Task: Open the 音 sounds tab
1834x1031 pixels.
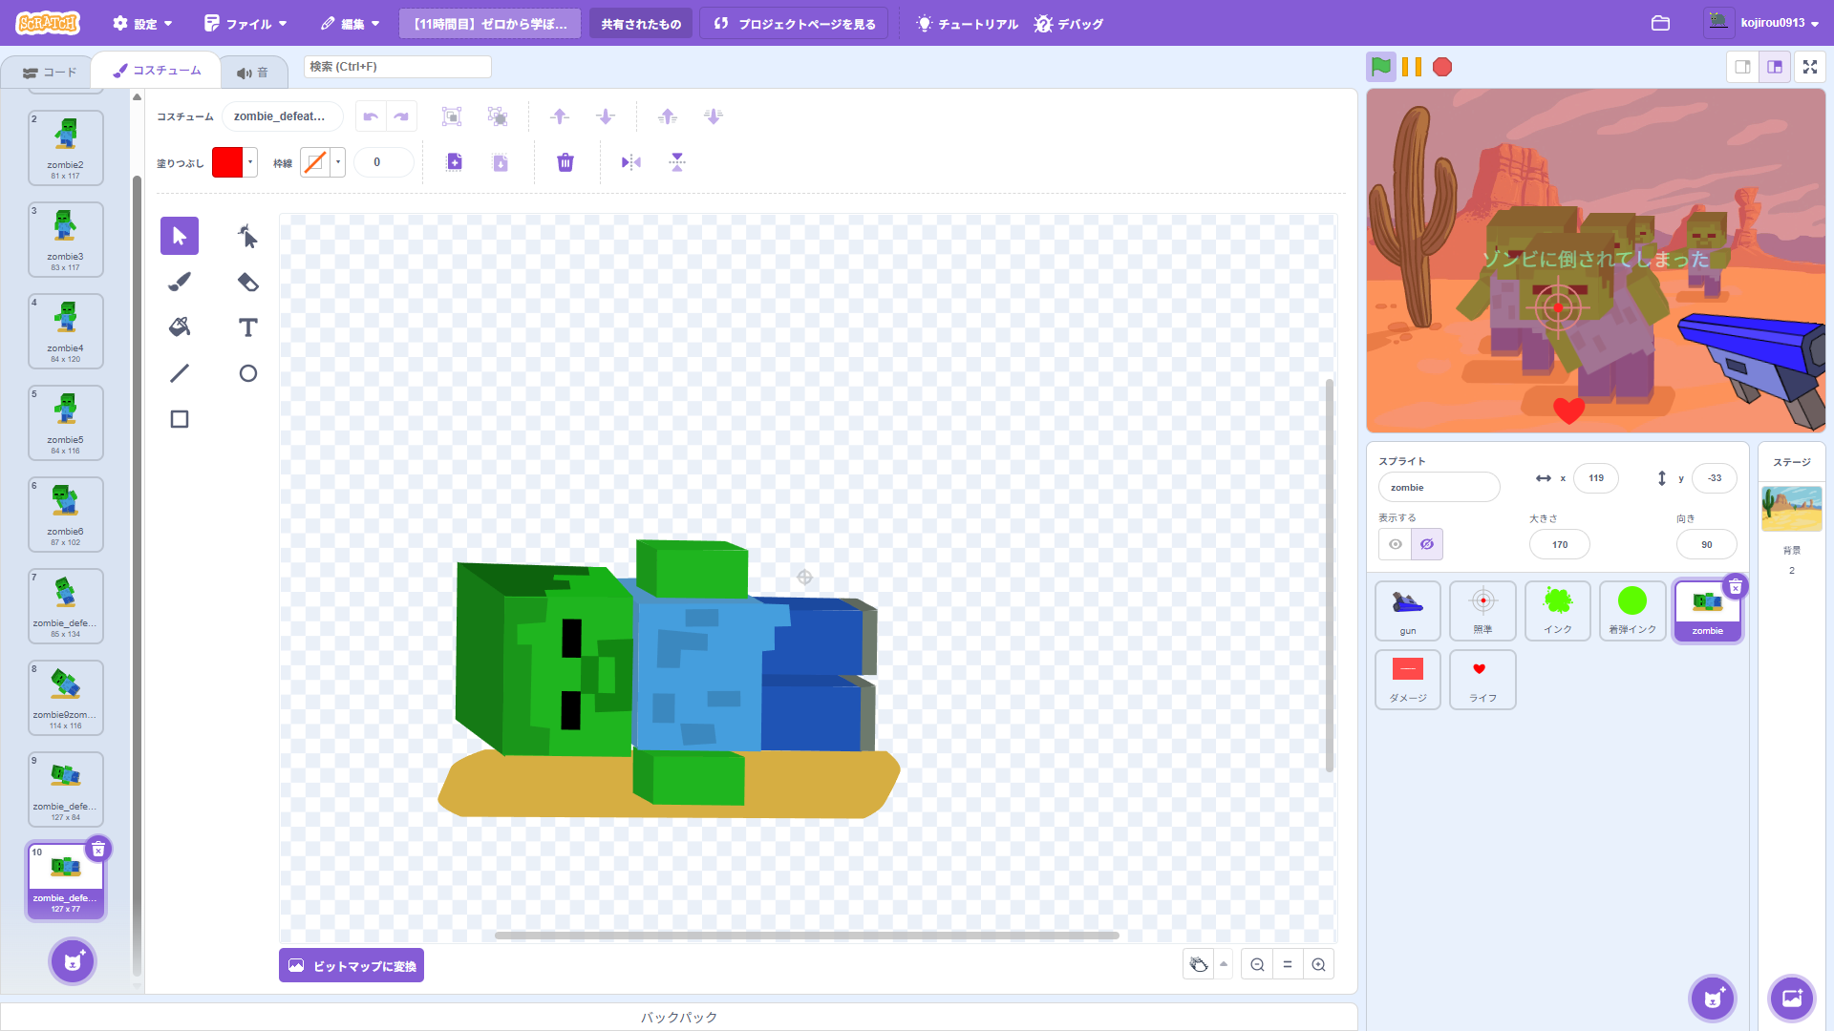Action: (253, 73)
